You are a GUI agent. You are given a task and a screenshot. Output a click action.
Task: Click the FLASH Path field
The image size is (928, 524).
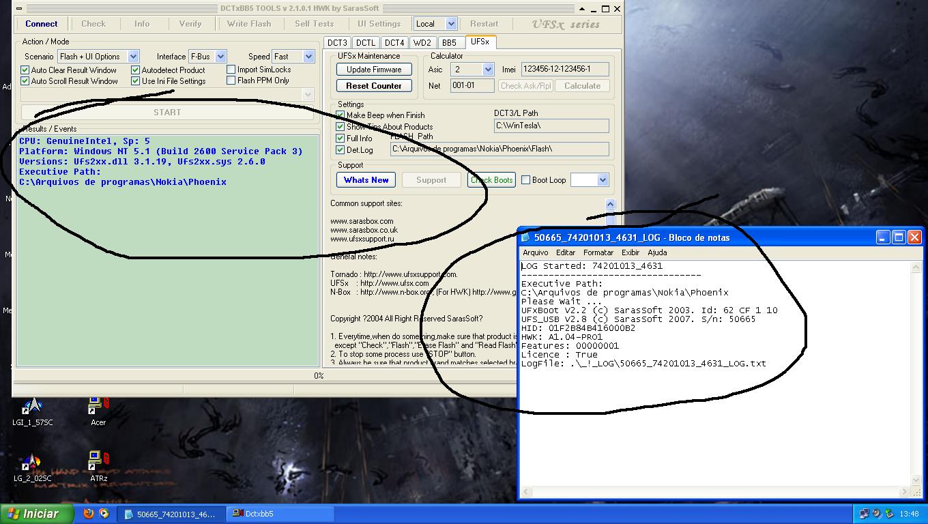pyautogui.click(x=499, y=149)
